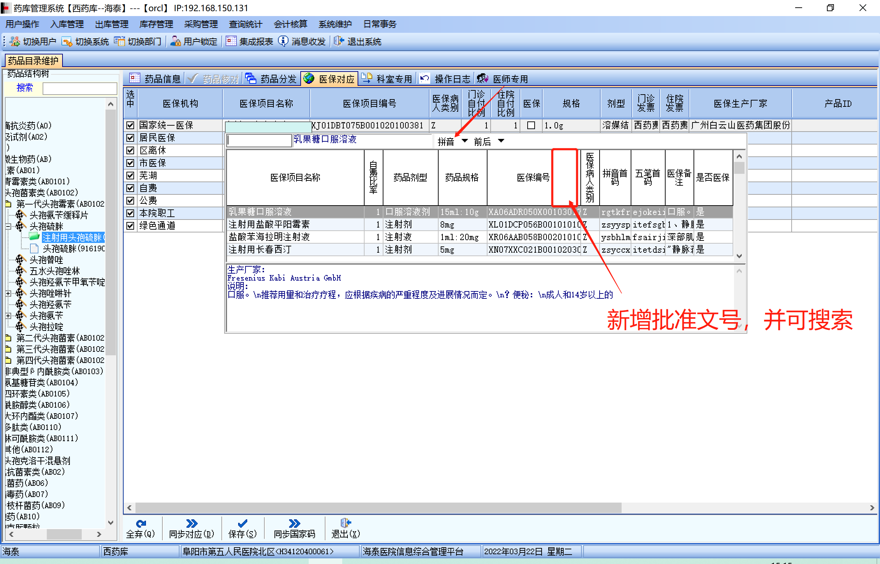
Task: Toggle the 自费 row checkbox
Action: pyautogui.click(x=130, y=188)
